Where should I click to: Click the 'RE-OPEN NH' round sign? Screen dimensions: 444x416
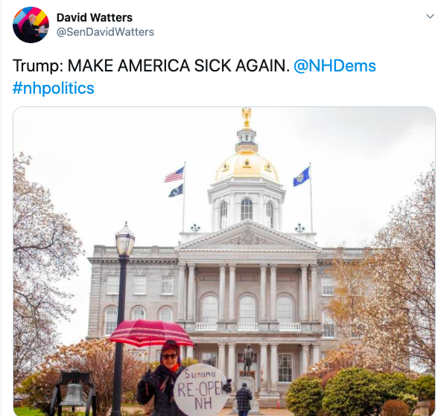(201, 390)
